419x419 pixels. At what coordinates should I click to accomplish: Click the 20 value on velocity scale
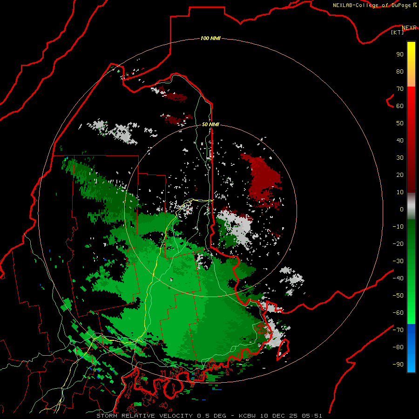[400, 175]
